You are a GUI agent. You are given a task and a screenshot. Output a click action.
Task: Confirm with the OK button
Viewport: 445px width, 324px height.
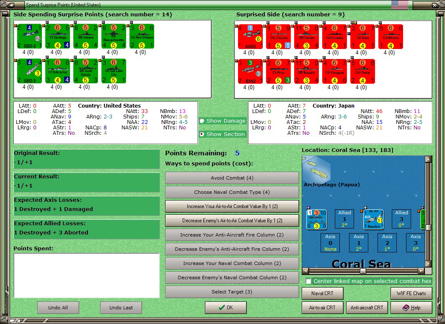coord(225,308)
